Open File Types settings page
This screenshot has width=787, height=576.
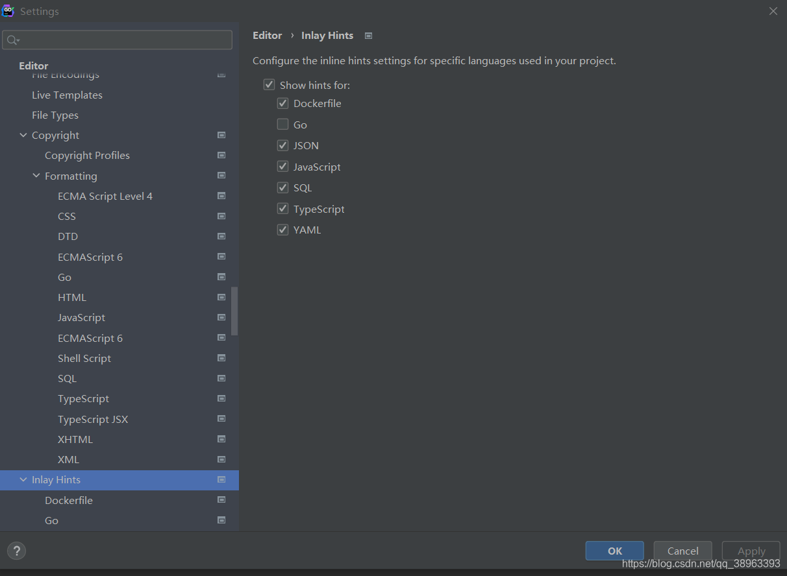coord(55,115)
